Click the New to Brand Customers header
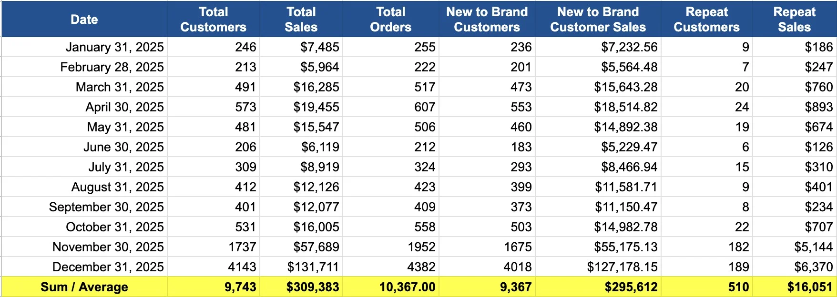 (x=487, y=20)
